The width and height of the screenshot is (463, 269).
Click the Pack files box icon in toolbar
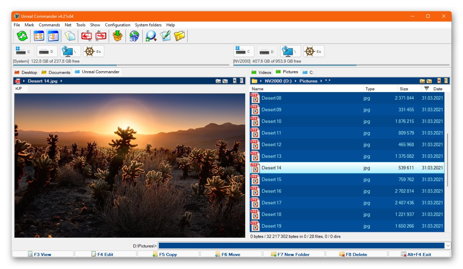(118, 36)
